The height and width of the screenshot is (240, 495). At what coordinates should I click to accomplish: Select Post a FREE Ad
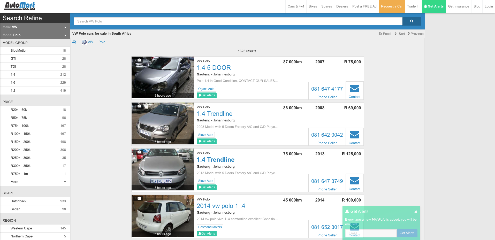364,6
